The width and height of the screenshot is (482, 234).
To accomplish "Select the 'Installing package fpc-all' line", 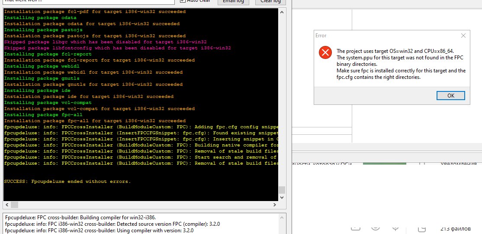I will 43,115.
